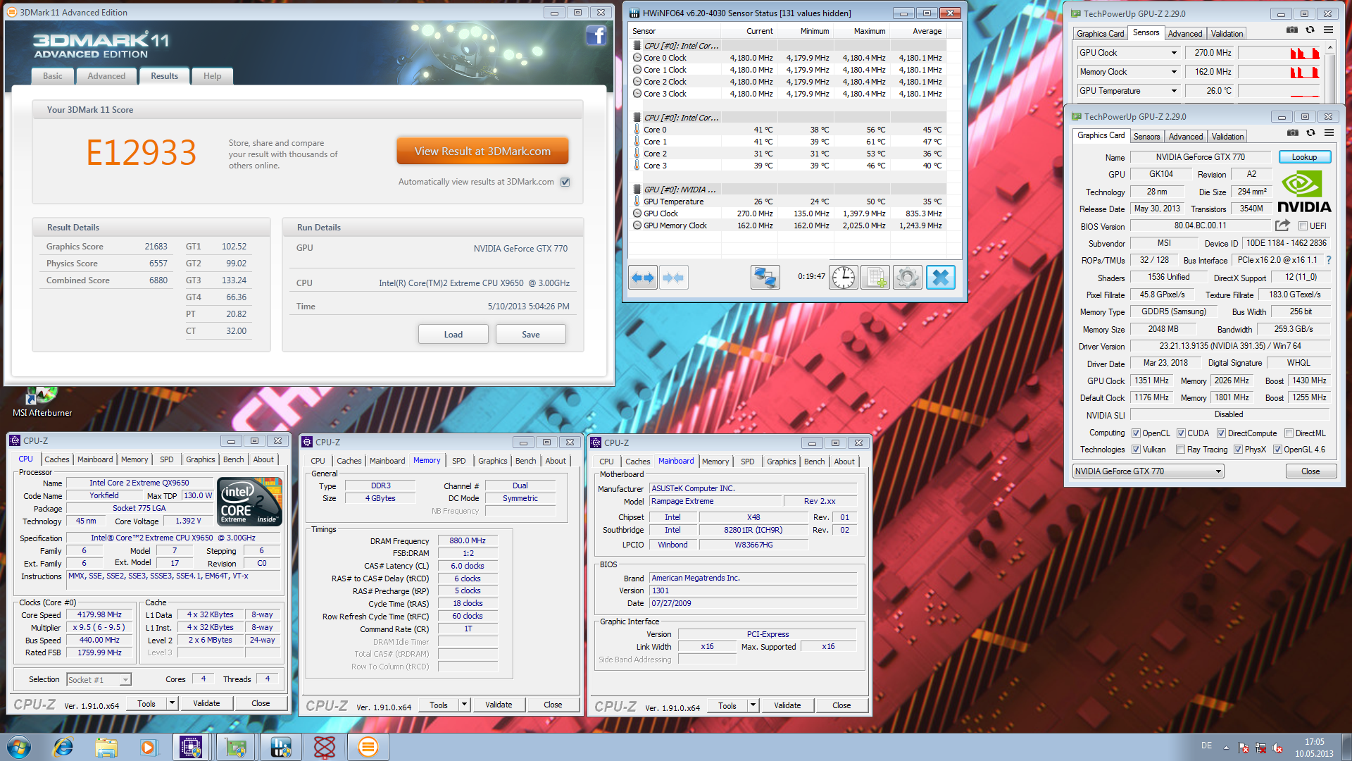Open hamburger menu in GPU-Z Sensors window
Viewport: 1352px width, 761px height.
coord(1328,30)
